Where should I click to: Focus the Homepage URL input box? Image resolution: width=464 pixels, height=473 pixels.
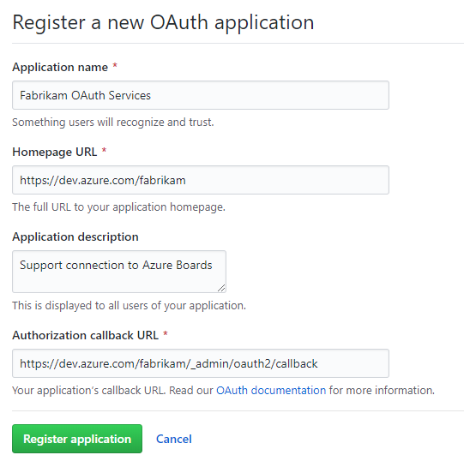tap(201, 180)
